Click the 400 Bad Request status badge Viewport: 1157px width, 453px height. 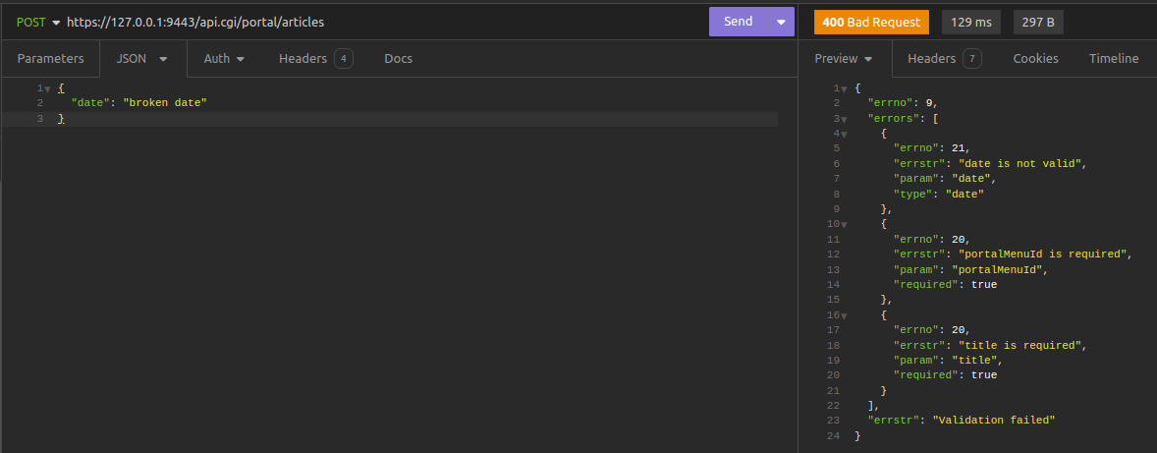tap(871, 22)
